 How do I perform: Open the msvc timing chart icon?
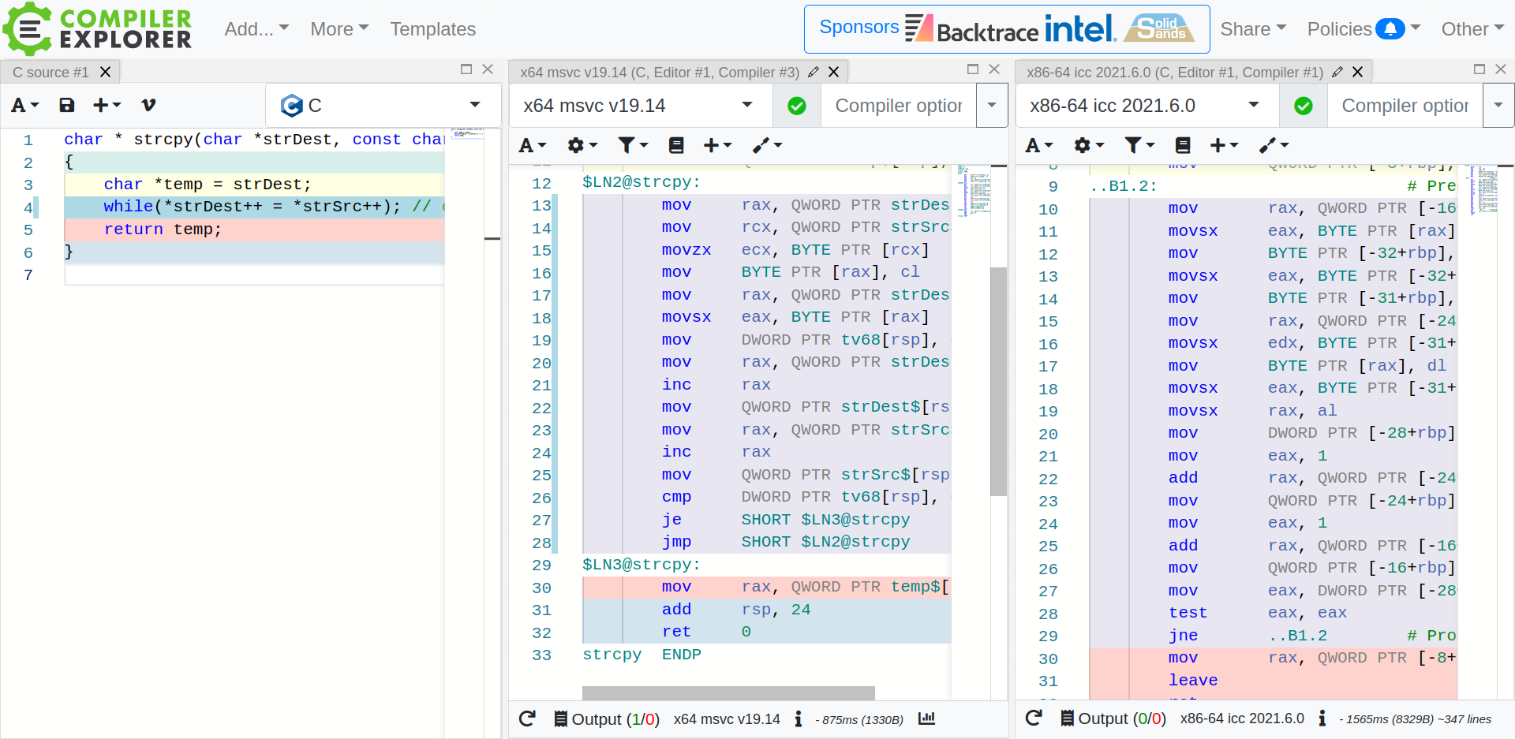pyautogui.click(x=926, y=718)
